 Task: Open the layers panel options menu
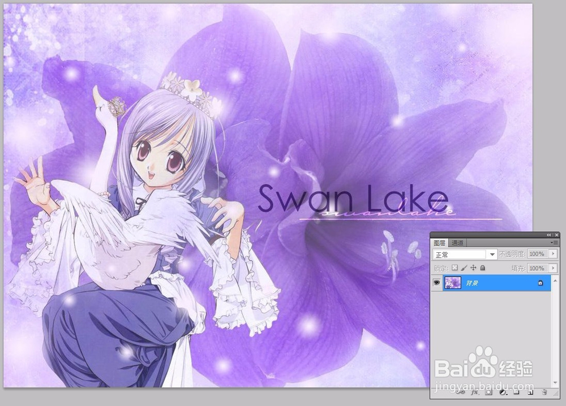[x=554, y=243]
